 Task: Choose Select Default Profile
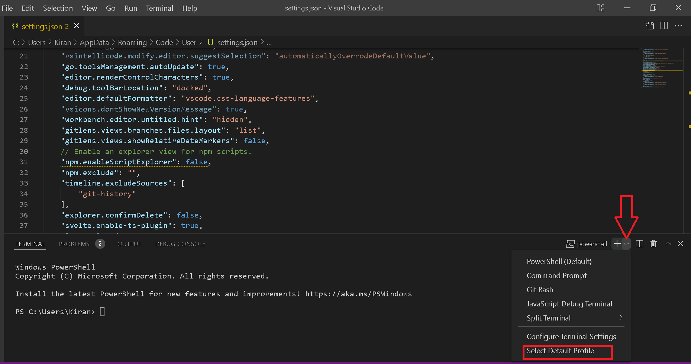[561, 351]
